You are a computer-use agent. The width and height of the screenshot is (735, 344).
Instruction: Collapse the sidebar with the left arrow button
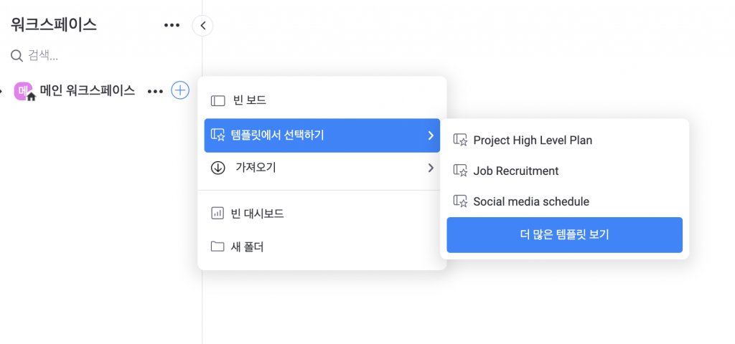click(202, 26)
